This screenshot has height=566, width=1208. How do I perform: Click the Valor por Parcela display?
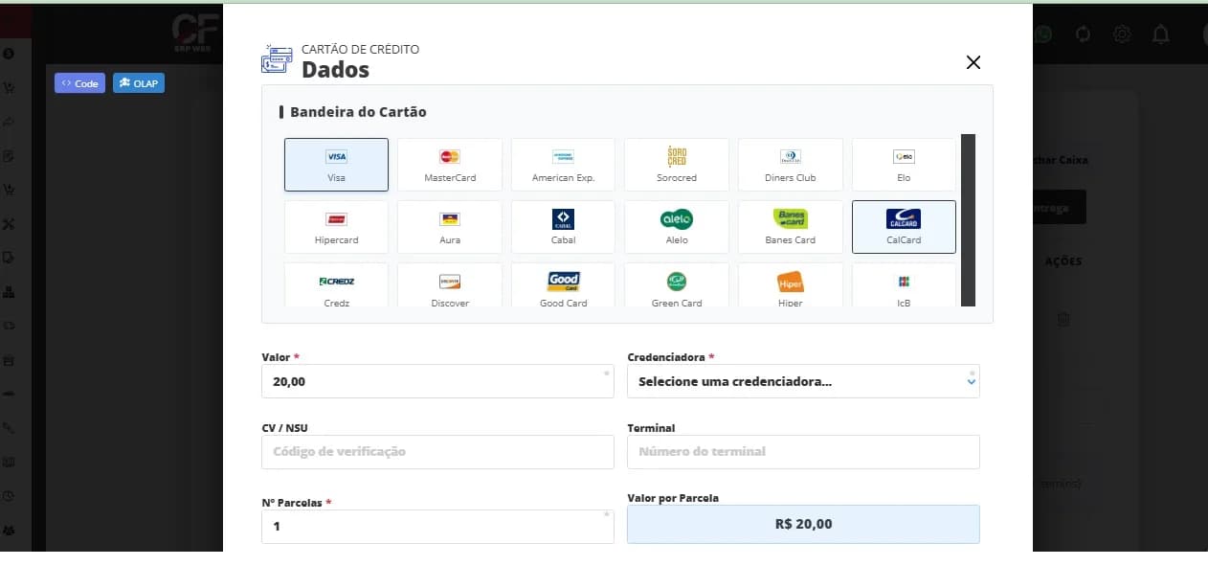pyautogui.click(x=803, y=524)
